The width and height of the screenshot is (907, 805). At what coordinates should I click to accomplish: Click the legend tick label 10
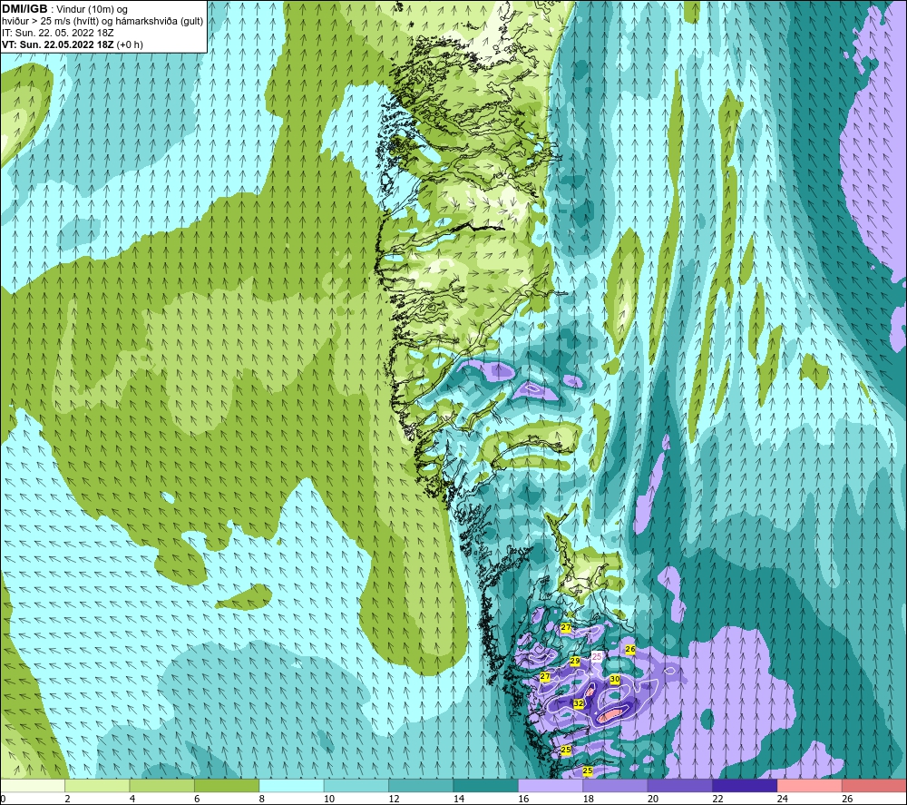pos(329,799)
